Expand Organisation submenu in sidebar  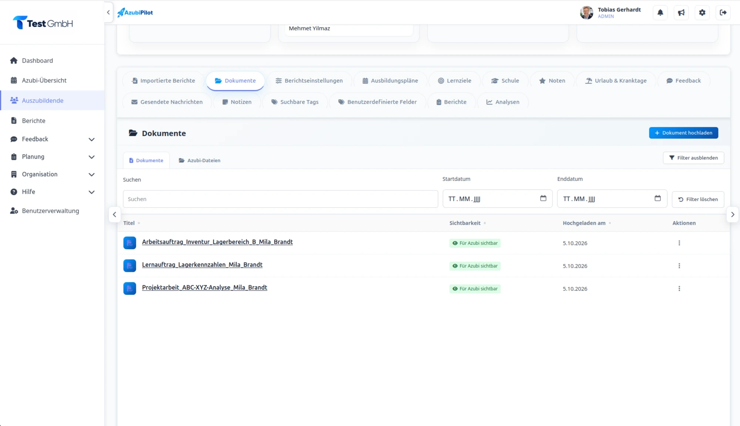(x=92, y=175)
